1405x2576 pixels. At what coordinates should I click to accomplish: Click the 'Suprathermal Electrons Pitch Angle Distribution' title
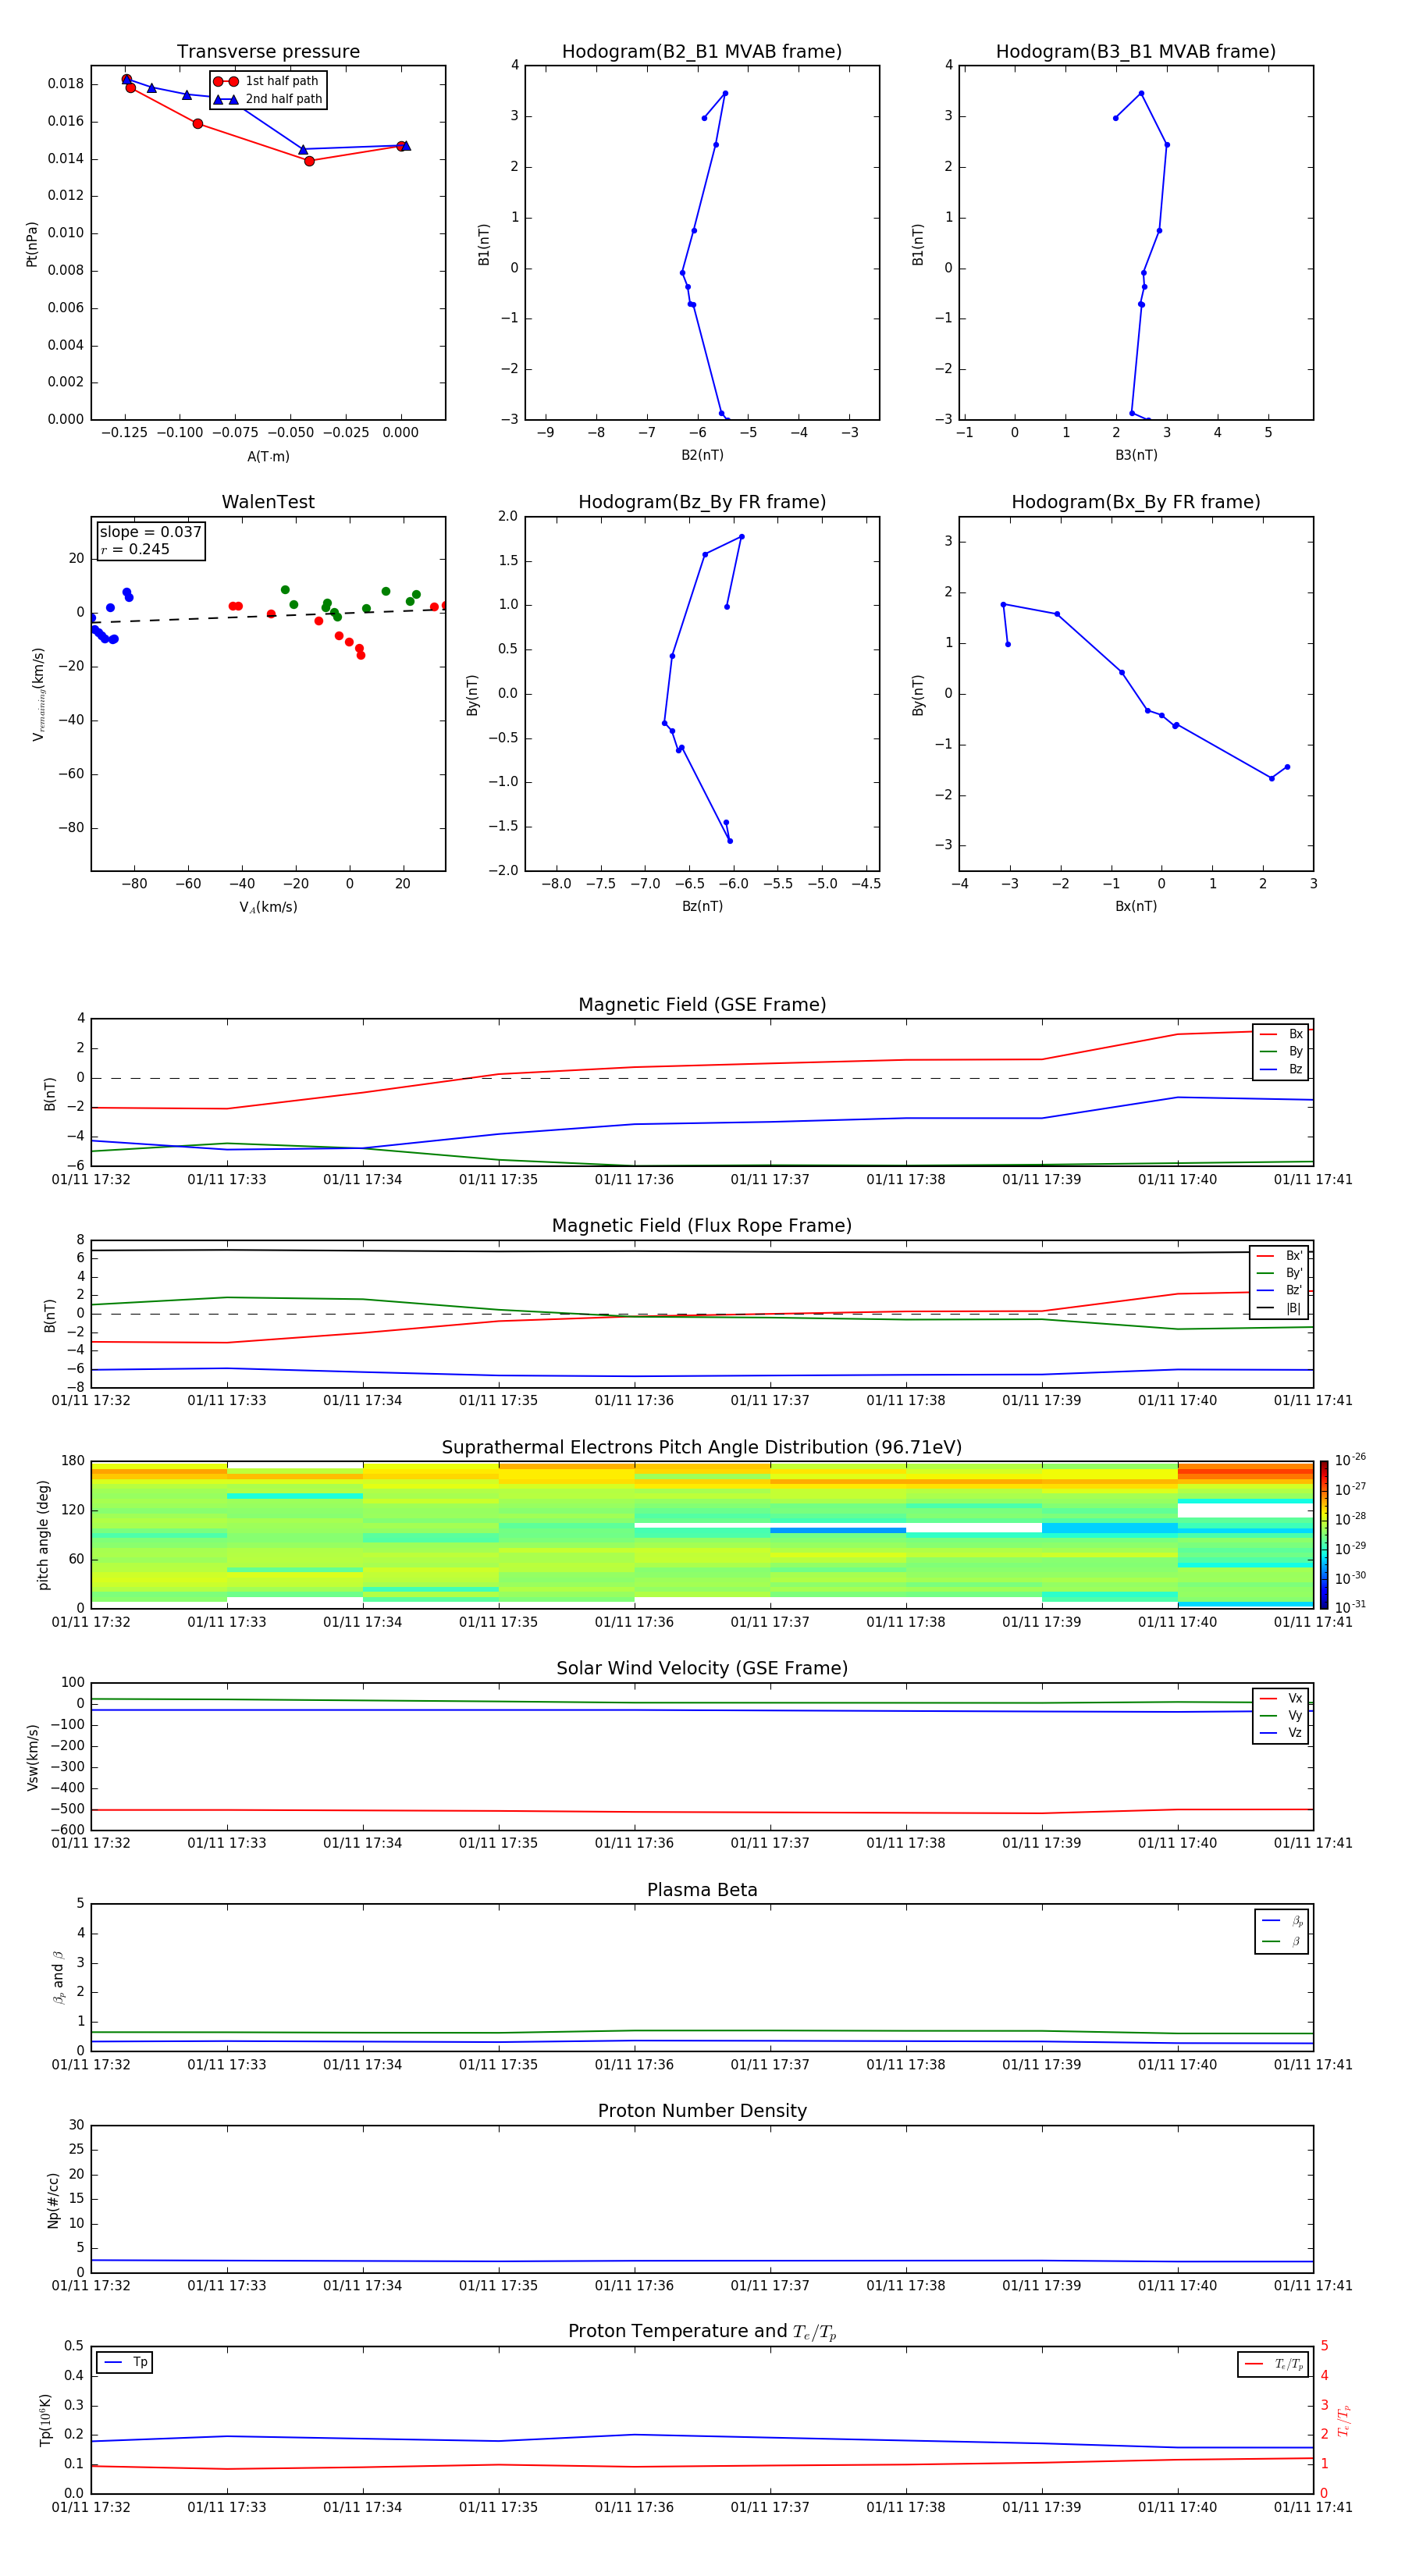pos(702,1448)
